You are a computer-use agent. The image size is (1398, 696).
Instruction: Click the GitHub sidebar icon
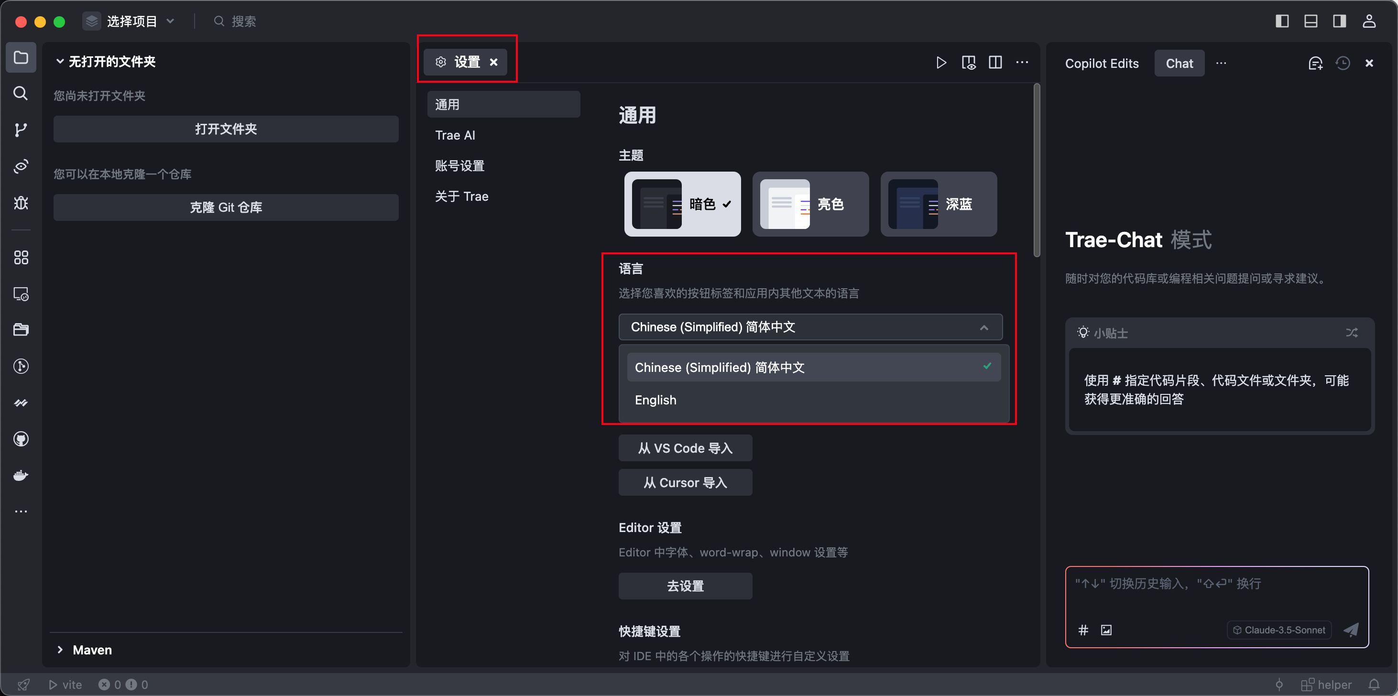point(21,439)
